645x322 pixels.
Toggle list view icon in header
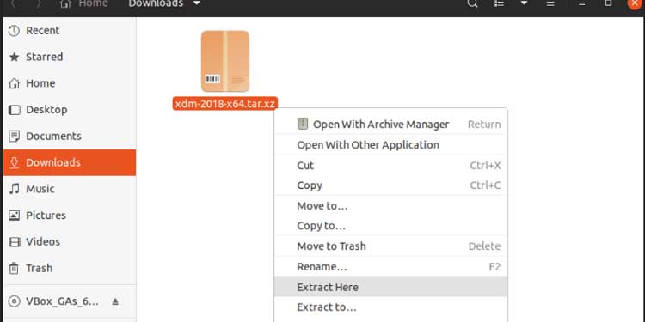pyautogui.click(x=499, y=3)
